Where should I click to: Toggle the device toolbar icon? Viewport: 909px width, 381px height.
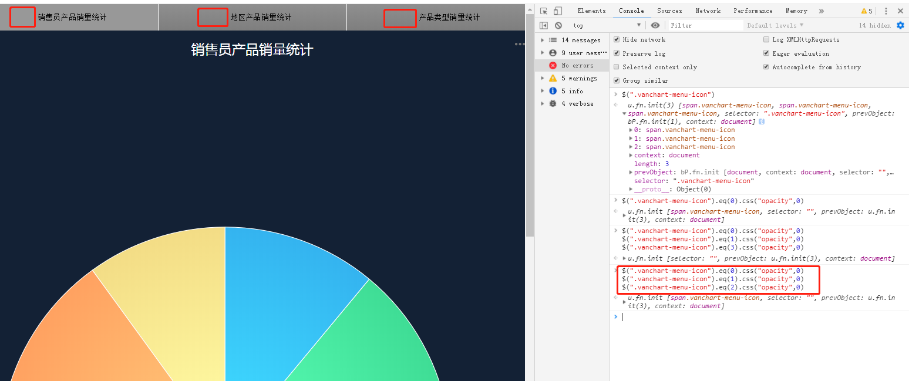(558, 11)
